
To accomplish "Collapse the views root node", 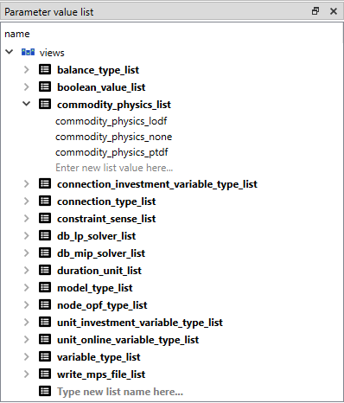I will tap(10, 52).
